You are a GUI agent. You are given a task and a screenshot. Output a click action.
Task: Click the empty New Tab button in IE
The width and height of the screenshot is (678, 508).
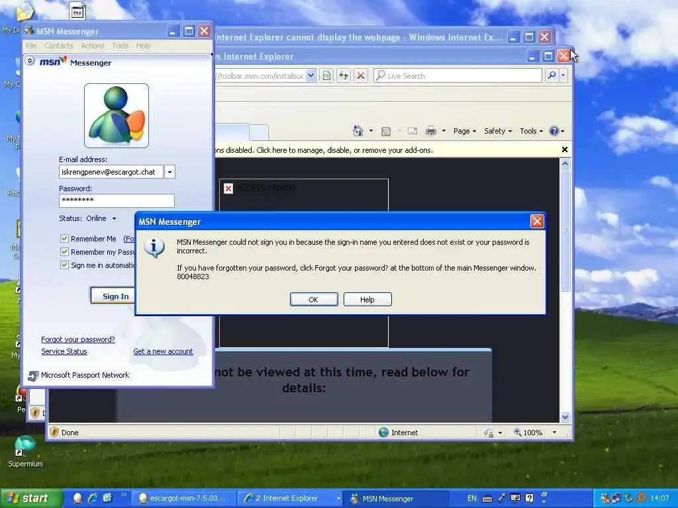pyautogui.click(x=259, y=132)
